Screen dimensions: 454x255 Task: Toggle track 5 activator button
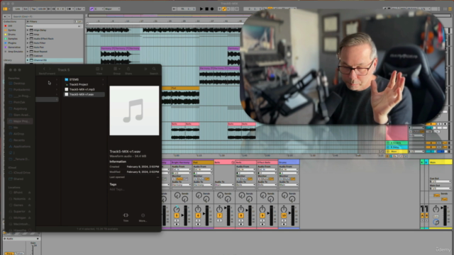[177, 215]
